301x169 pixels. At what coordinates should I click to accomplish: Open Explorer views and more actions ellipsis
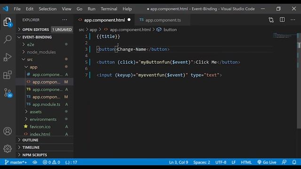65,20
